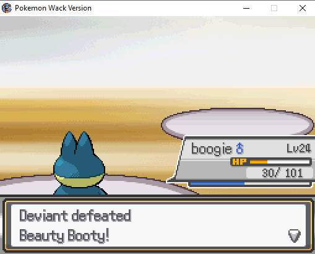Click the "Pokemon Wack Version" window title

tap(53, 8)
